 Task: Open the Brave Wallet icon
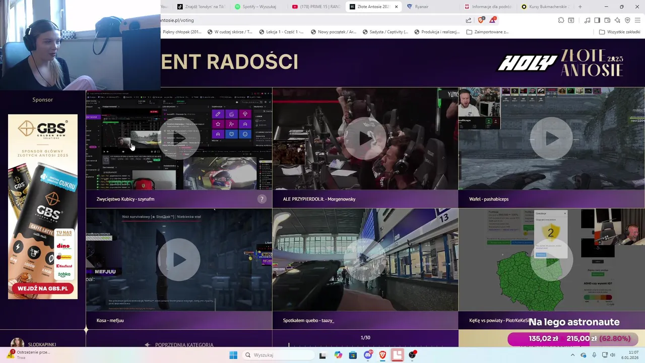[607, 20]
